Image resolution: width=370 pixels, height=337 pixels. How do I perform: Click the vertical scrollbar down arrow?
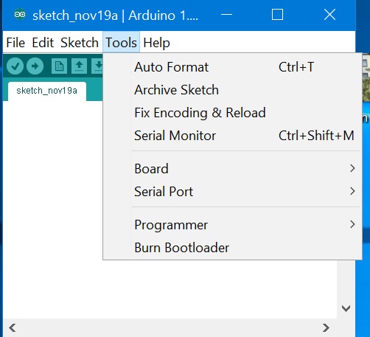tap(346, 308)
